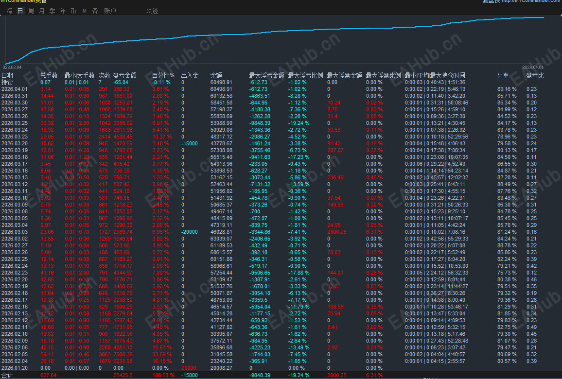
Task: Select the 持仓 open positions row label
Action: click(7, 82)
